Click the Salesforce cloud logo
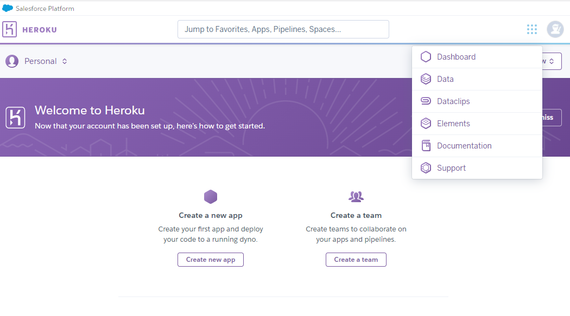This screenshot has height=316, width=570. 8,8
